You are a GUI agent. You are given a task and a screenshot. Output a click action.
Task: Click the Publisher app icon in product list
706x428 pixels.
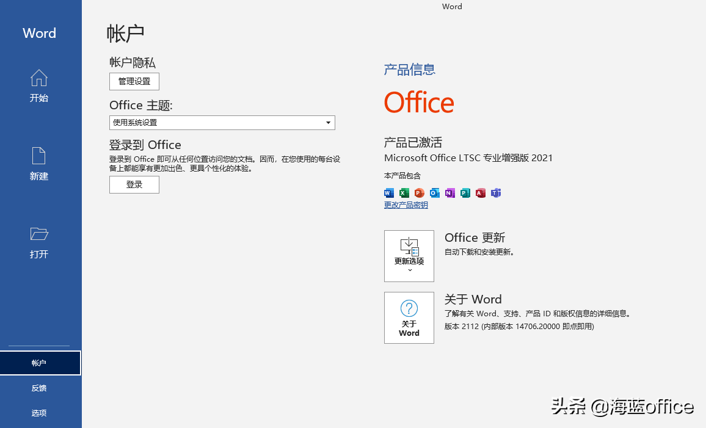click(x=465, y=193)
